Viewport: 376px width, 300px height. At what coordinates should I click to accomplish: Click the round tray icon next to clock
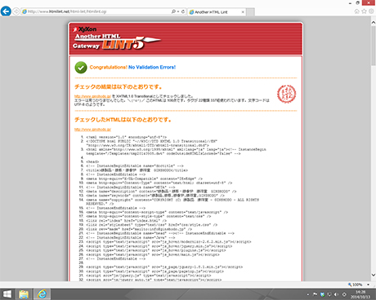(344, 294)
